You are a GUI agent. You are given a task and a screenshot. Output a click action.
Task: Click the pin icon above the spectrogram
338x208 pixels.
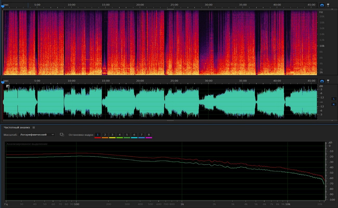(x=328, y=5)
